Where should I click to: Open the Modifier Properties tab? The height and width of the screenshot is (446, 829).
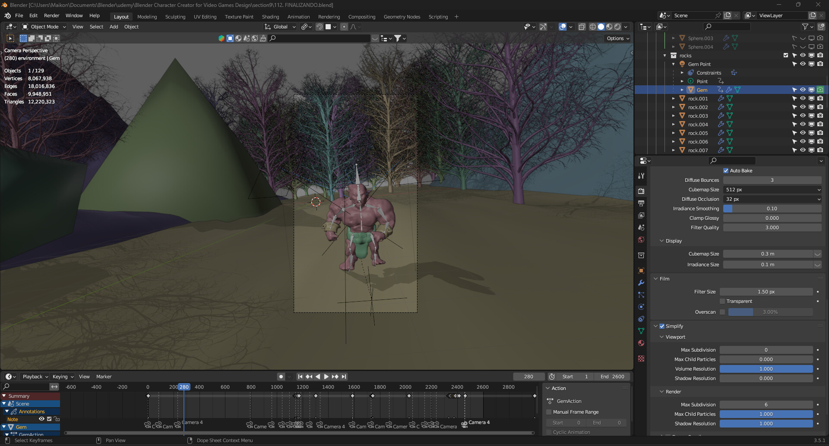coord(641,283)
